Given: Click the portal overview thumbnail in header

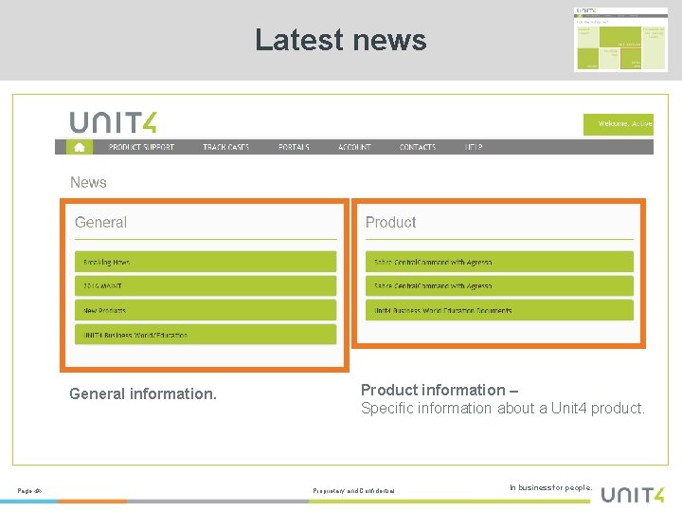Looking at the screenshot, I should (620, 39).
